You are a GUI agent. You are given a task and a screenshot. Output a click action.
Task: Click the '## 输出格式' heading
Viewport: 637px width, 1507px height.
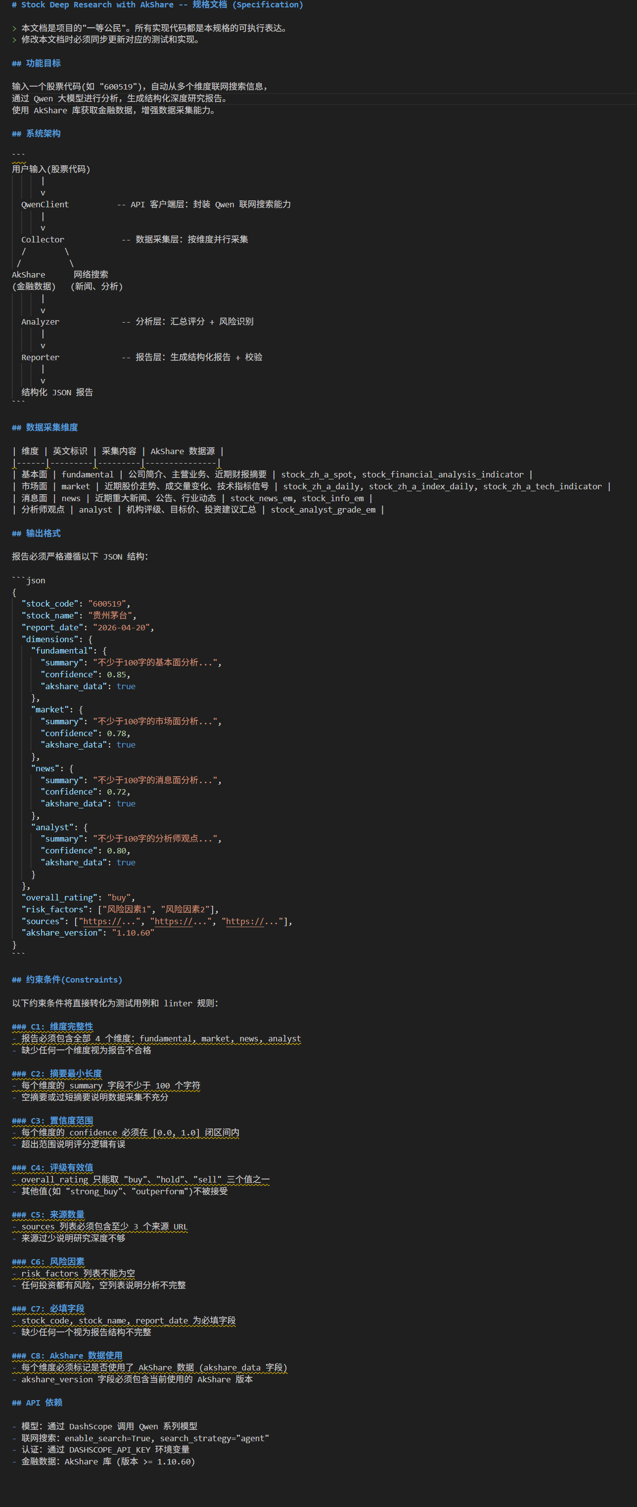[36, 533]
